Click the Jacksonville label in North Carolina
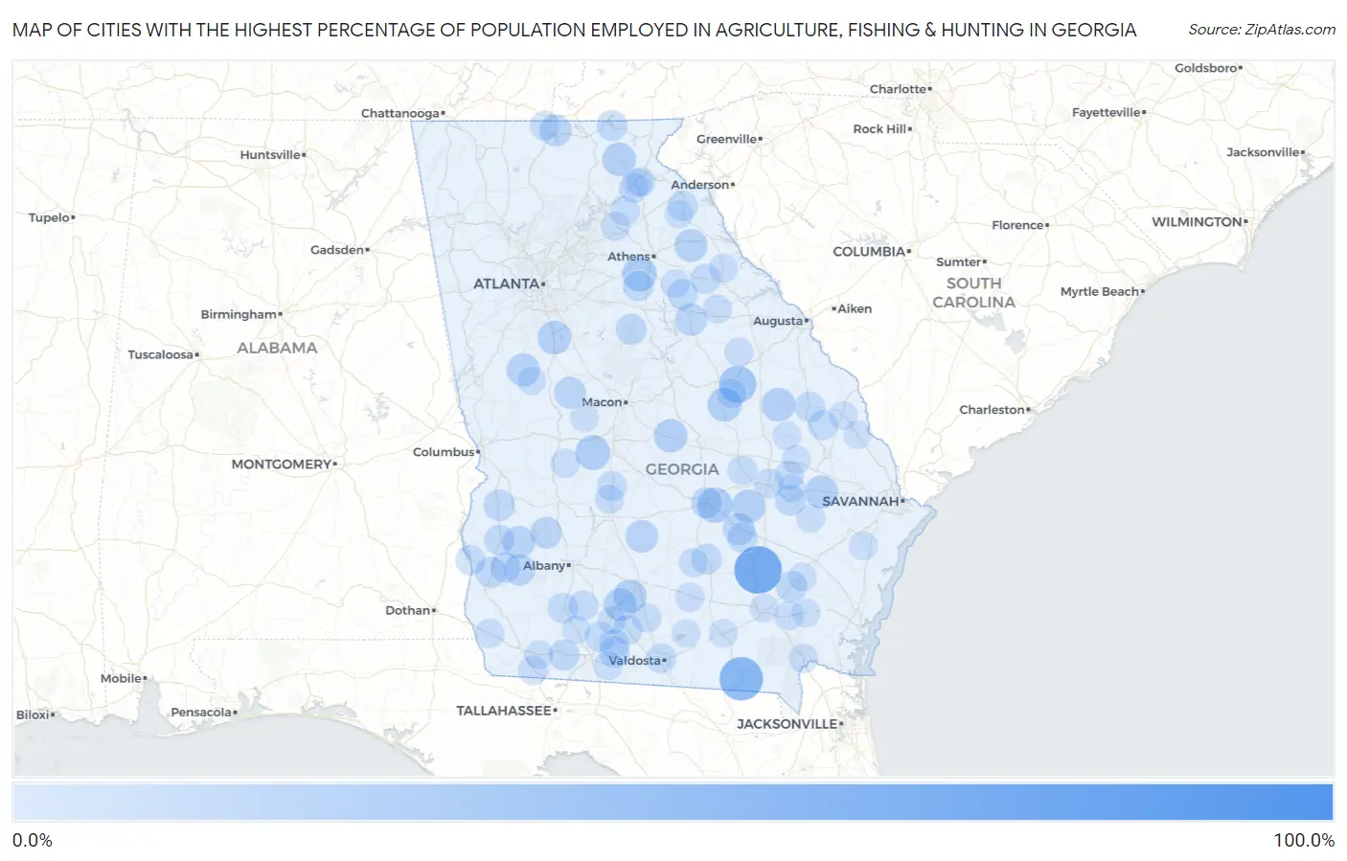Image resolution: width=1347 pixels, height=861 pixels. click(1263, 152)
